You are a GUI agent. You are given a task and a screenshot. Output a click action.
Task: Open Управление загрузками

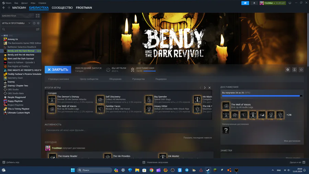click(x=155, y=162)
